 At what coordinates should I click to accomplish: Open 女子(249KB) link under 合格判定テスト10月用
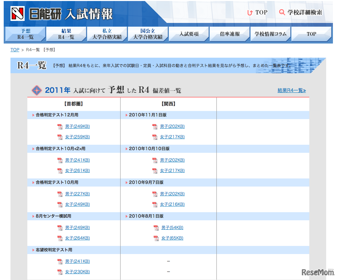pyautogui.click(x=77, y=204)
